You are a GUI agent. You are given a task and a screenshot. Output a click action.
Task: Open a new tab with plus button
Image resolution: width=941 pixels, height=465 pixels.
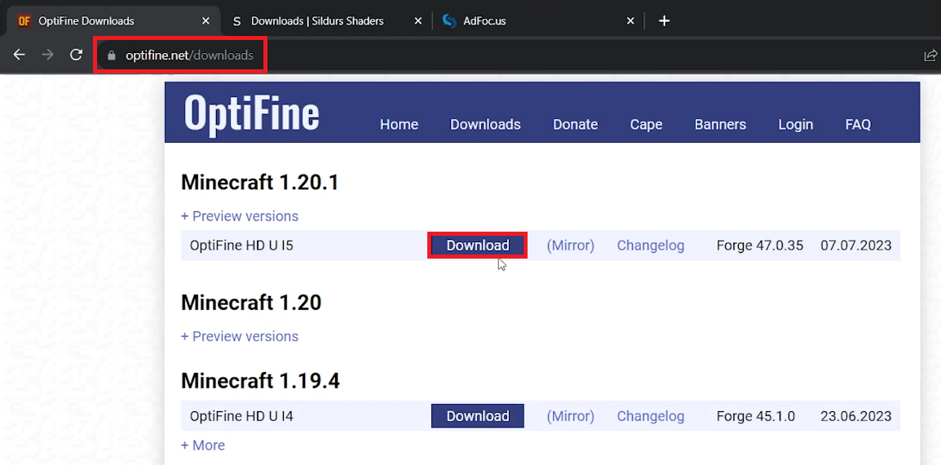click(x=664, y=21)
